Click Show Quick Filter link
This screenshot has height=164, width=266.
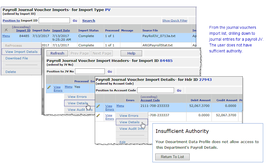(x=175, y=21)
